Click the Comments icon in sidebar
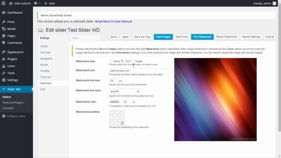Screen dimensions: 281x158 (4, 43)
